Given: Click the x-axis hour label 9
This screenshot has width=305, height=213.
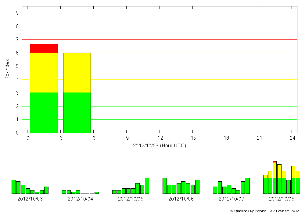Looking at the screenshot, I should click(127, 138).
